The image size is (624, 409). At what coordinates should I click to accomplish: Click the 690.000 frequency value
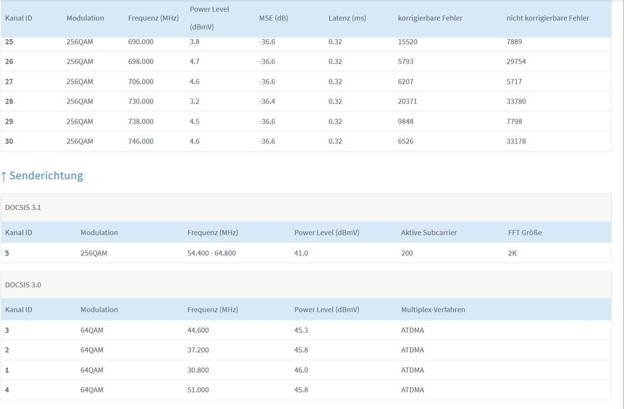click(141, 42)
